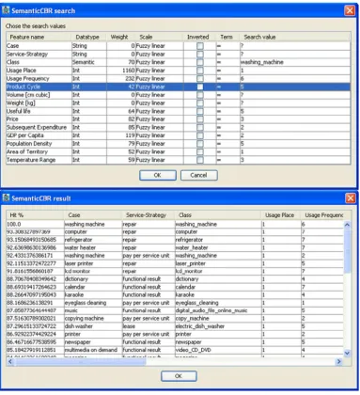Toggle Inverted checkbox for Temperature Range row
This screenshot has width=360, height=395.
tap(200, 160)
